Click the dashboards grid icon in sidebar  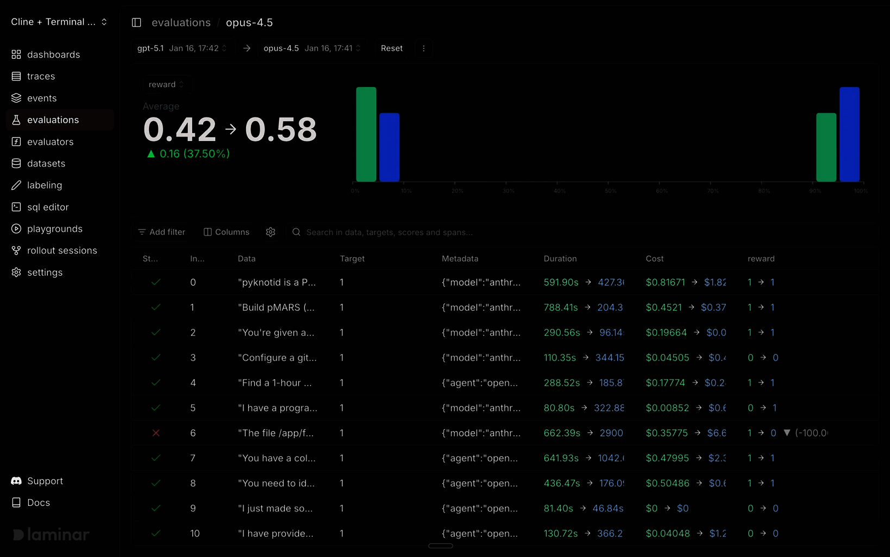(16, 54)
